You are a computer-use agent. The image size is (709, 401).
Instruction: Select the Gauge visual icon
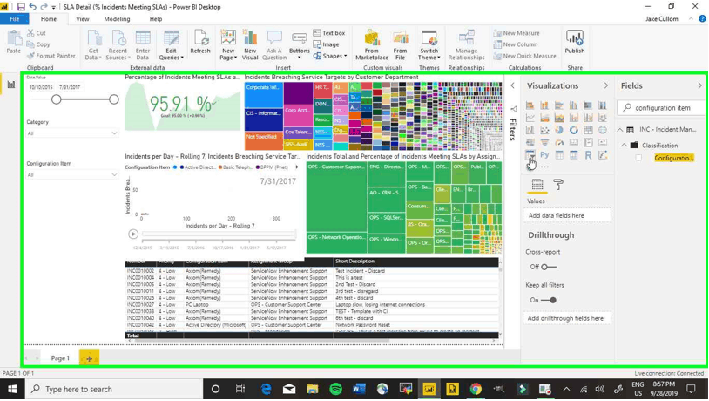tap(559, 142)
